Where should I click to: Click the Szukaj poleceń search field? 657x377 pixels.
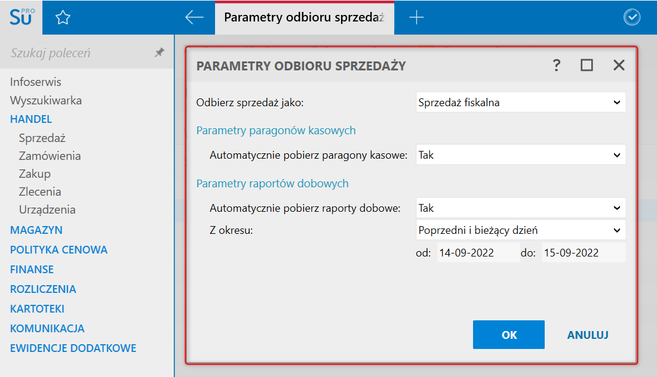pyautogui.click(x=79, y=53)
